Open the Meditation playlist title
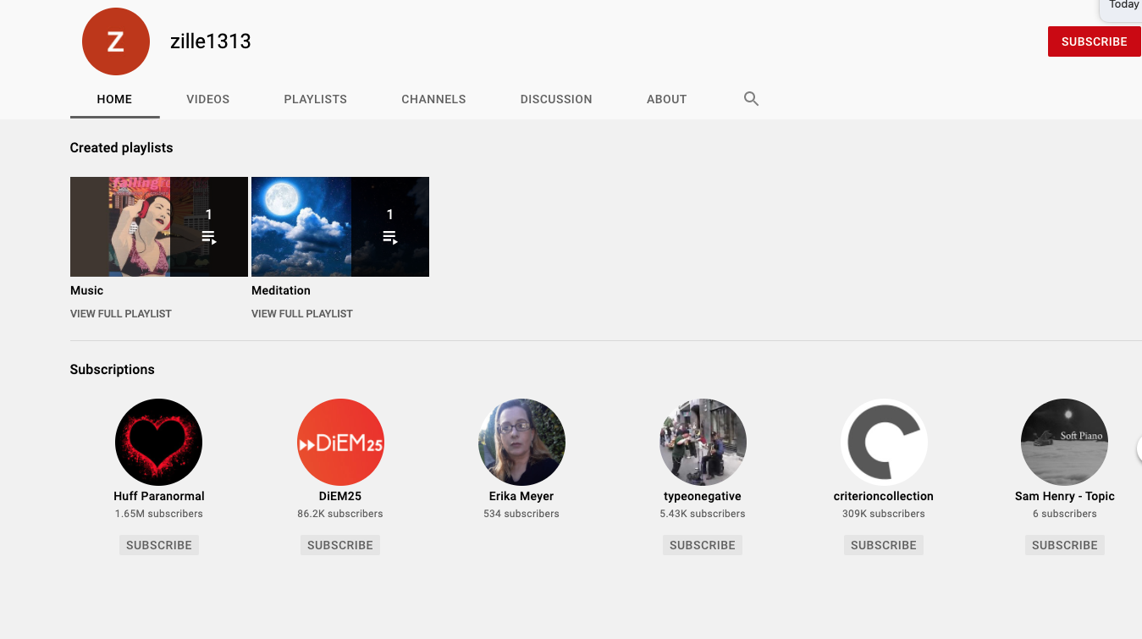The width and height of the screenshot is (1142, 639). pyautogui.click(x=281, y=290)
